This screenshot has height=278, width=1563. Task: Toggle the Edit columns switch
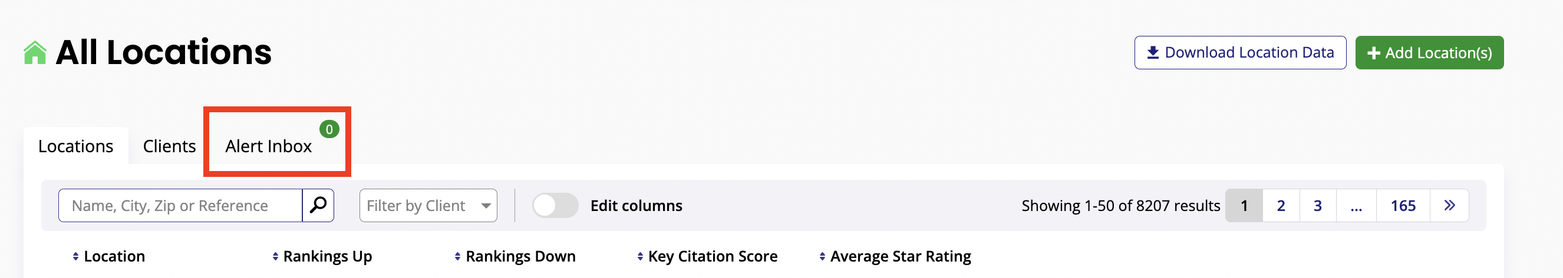[x=555, y=205]
